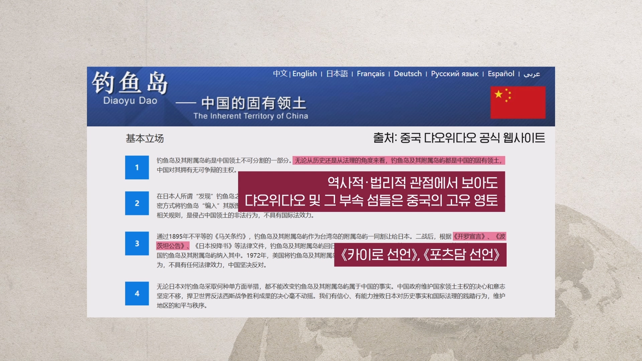Open the Arabic عربي version
Viewport: 642px width, 361px height.
click(x=532, y=74)
